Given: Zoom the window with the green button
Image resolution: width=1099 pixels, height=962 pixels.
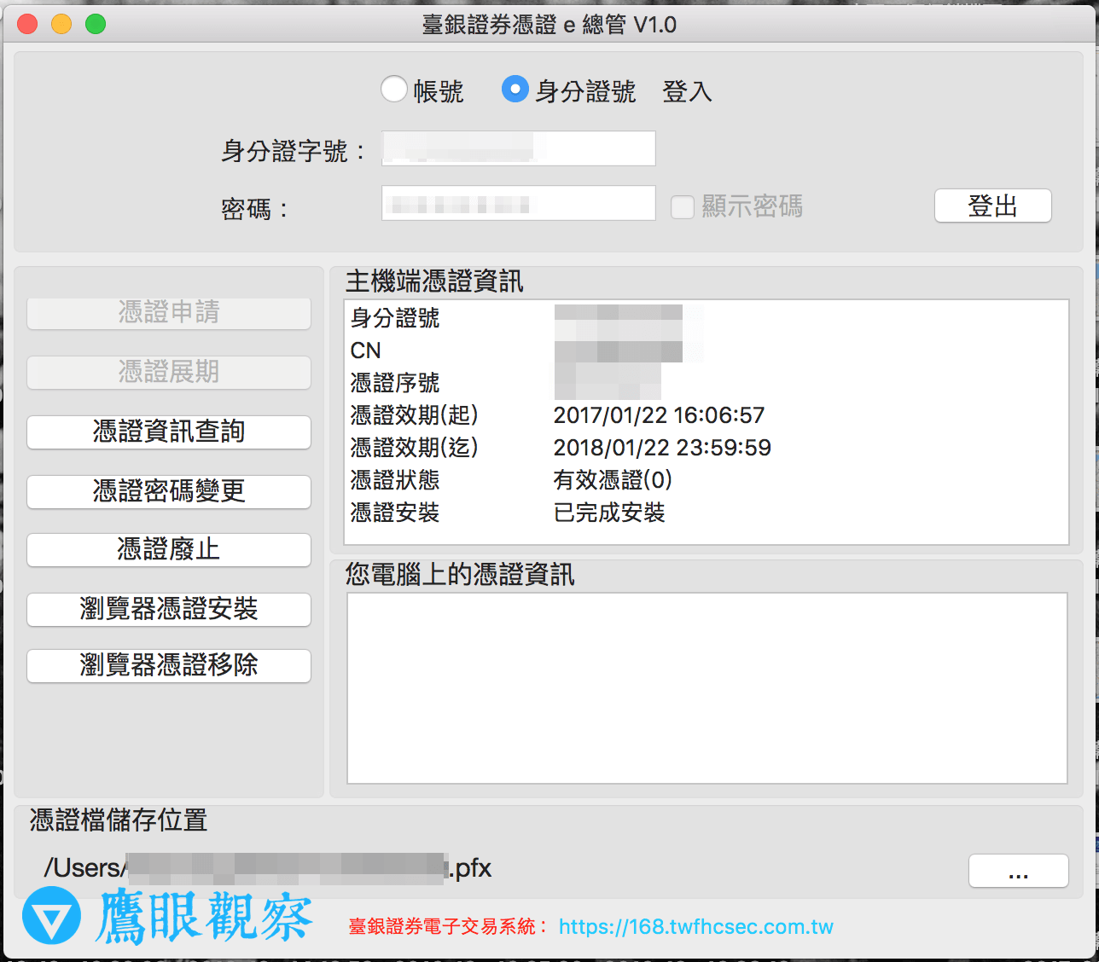Looking at the screenshot, I should click(96, 24).
